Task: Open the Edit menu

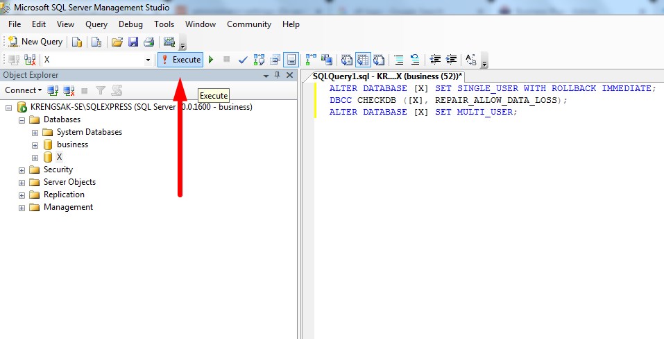Action: click(39, 24)
